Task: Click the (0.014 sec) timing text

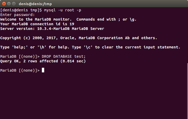Action: 73,61
